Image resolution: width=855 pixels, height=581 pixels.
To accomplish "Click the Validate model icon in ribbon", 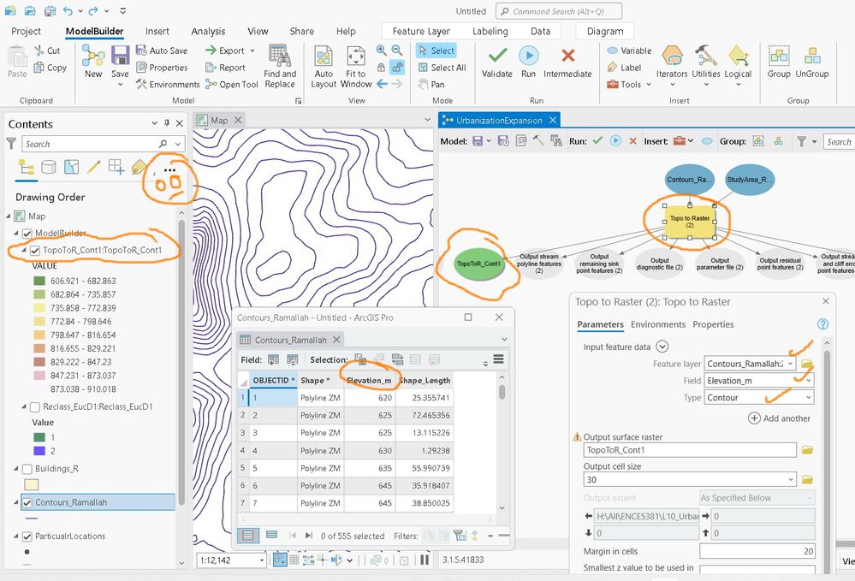I will pos(496,56).
